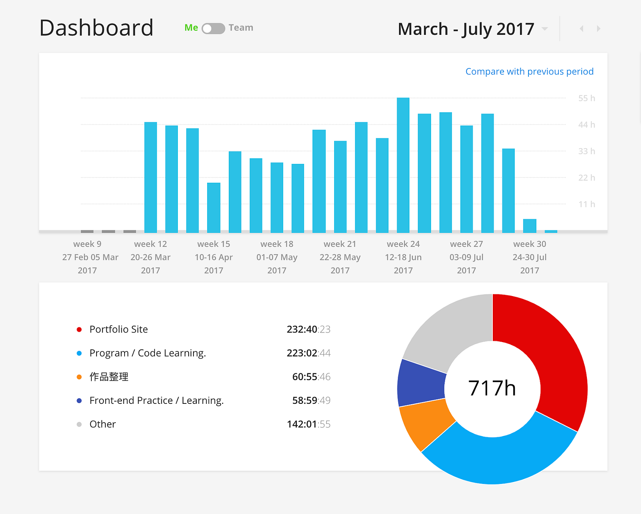Viewport: 641px width, 514px height.
Task: Click the week 12 bar in the chart
Action: (x=151, y=177)
